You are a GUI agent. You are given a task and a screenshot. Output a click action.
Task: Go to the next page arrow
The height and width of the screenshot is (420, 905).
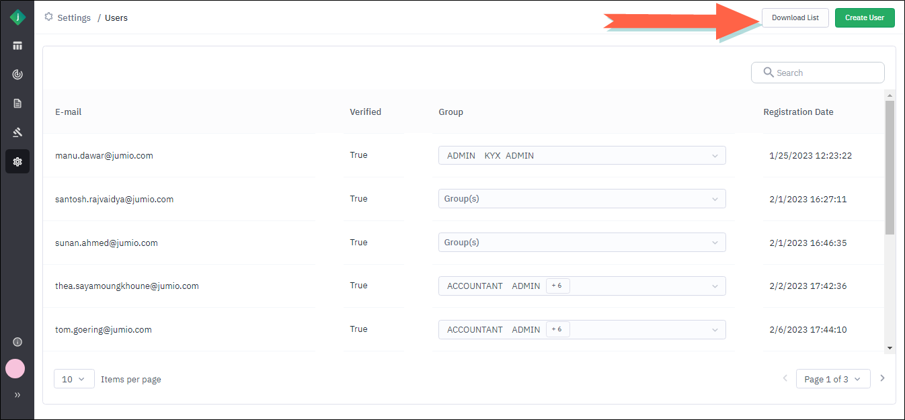[x=883, y=378]
